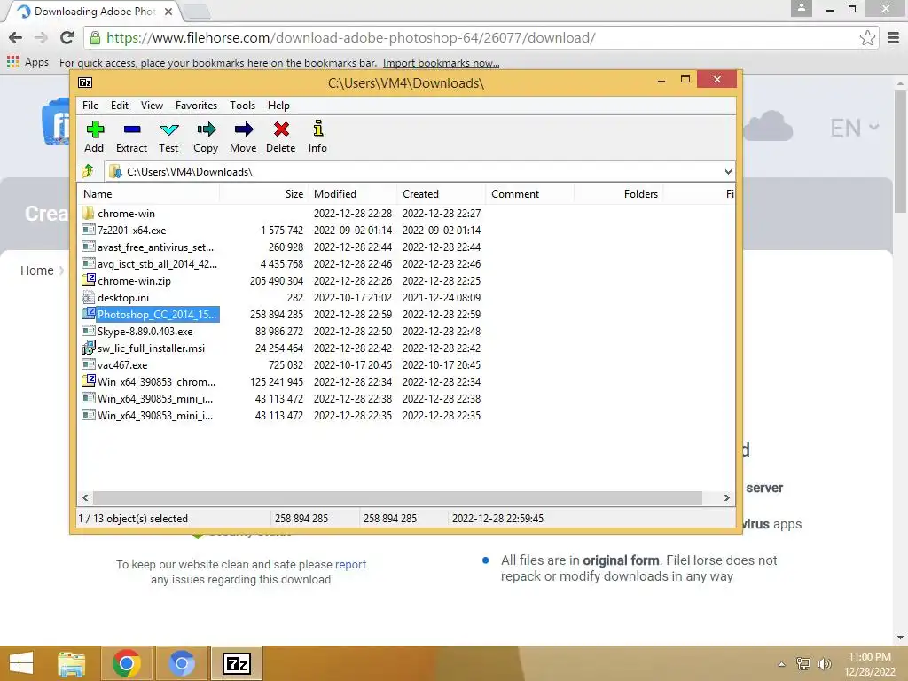Sort files by Size column header
908x681 pixels.
(x=263, y=194)
